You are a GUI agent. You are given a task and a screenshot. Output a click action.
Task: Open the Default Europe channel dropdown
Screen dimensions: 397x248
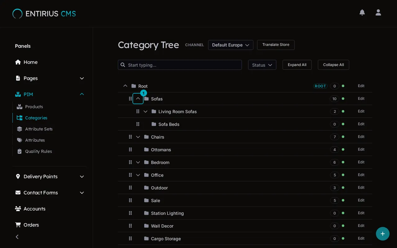pos(231,45)
